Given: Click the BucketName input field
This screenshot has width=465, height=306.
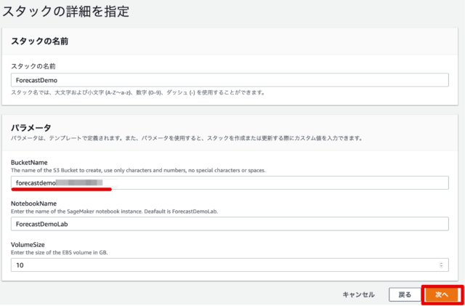Looking at the screenshot, I should [x=230, y=182].
